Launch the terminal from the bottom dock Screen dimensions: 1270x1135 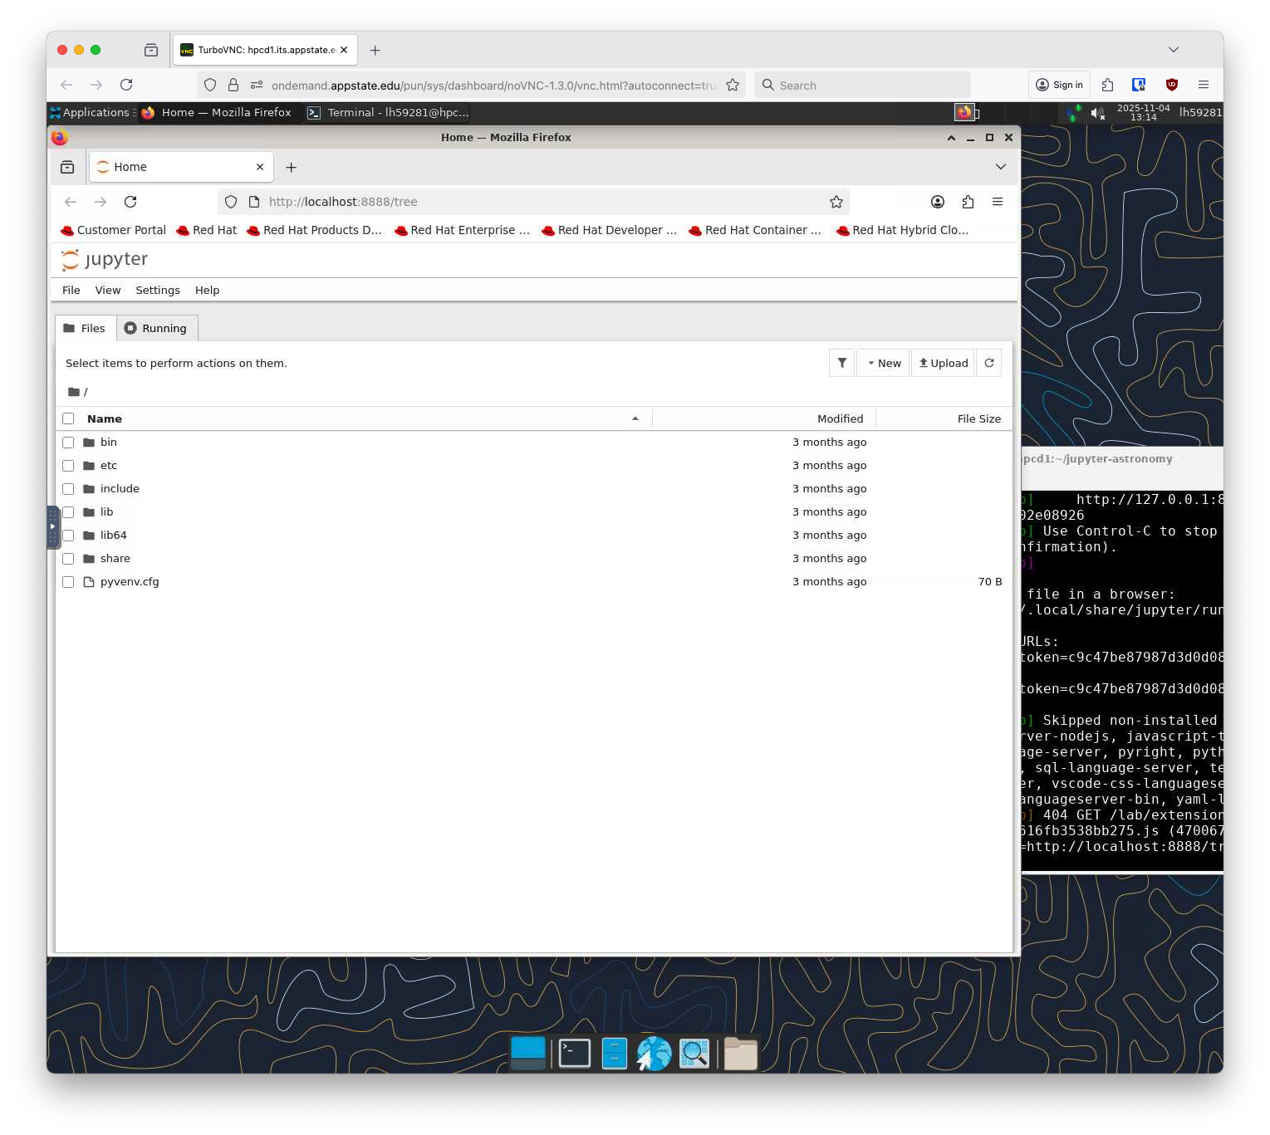(x=572, y=1052)
